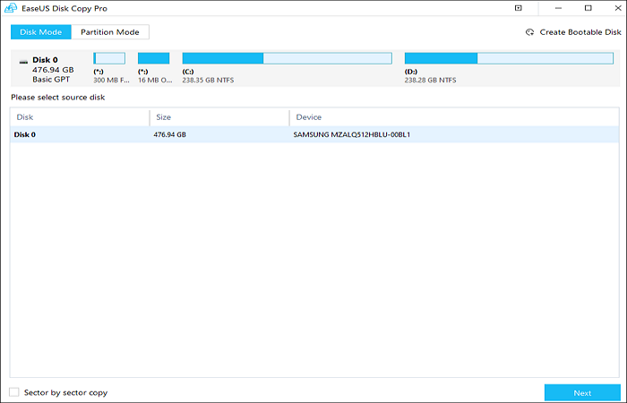Select the D: partition usage bar
The height and width of the screenshot is (403, 627).
[x=509, y=58]
